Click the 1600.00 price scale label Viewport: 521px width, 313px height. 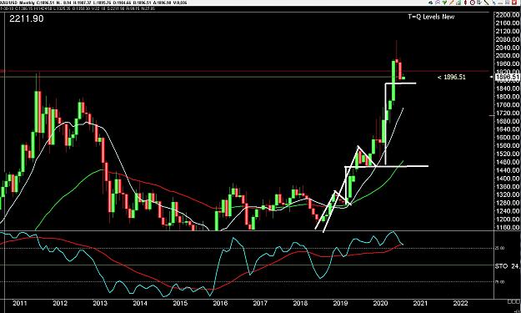pos(507,138)
